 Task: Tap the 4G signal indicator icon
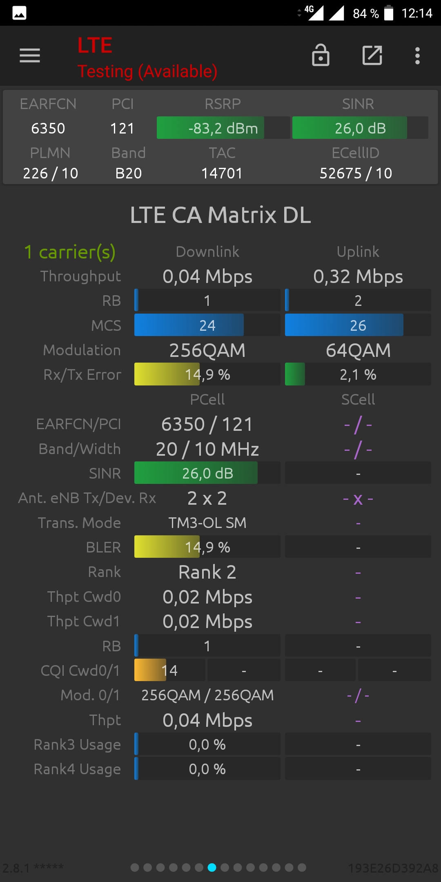coord(314,13)
